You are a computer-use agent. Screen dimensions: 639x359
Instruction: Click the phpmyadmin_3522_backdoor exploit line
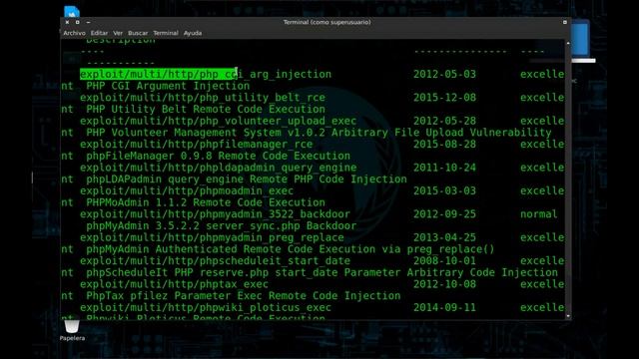[x=215, y=214]
